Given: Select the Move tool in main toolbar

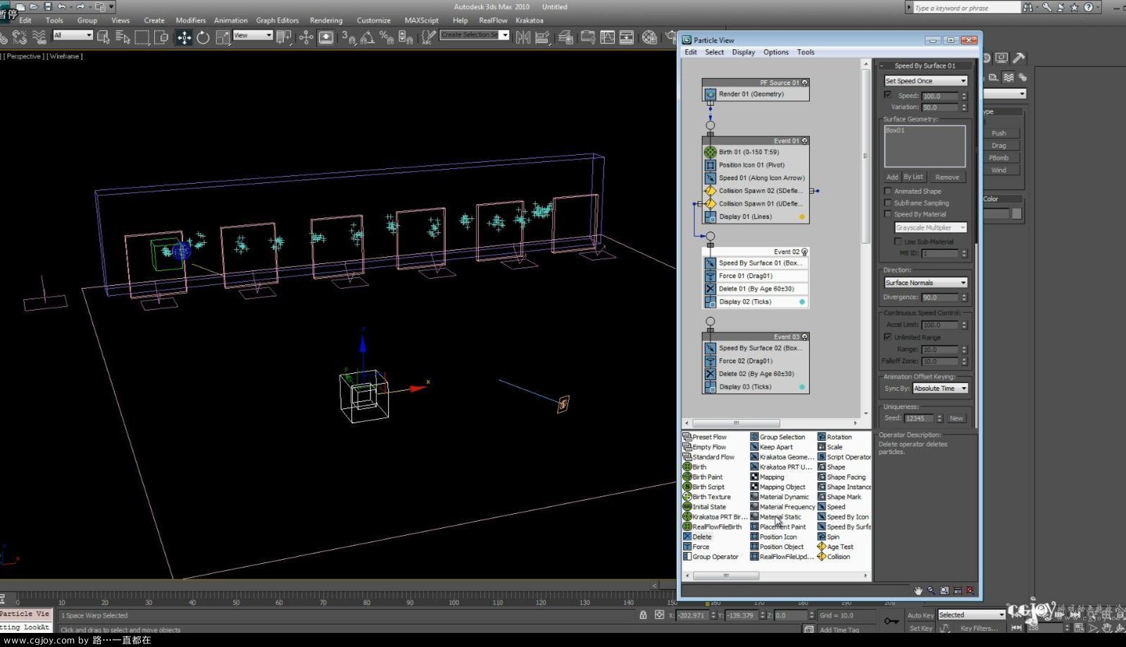Looking at the screenshot, I should (184, 37).
